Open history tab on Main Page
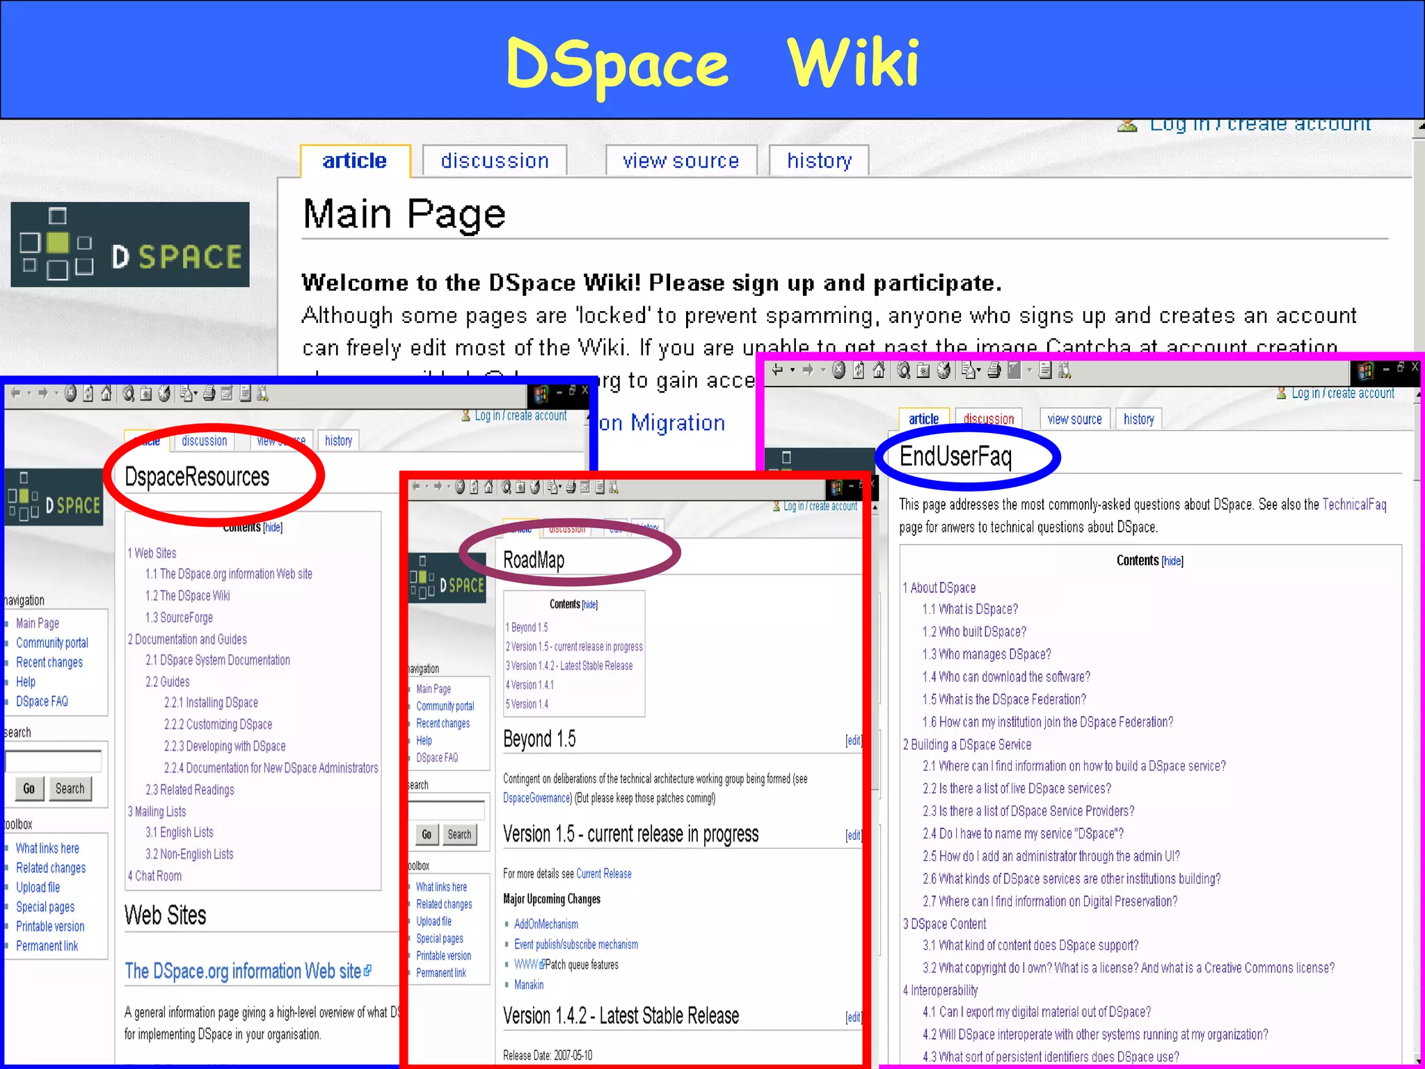Screen dimensions: 1425x1069 [819, 161]
